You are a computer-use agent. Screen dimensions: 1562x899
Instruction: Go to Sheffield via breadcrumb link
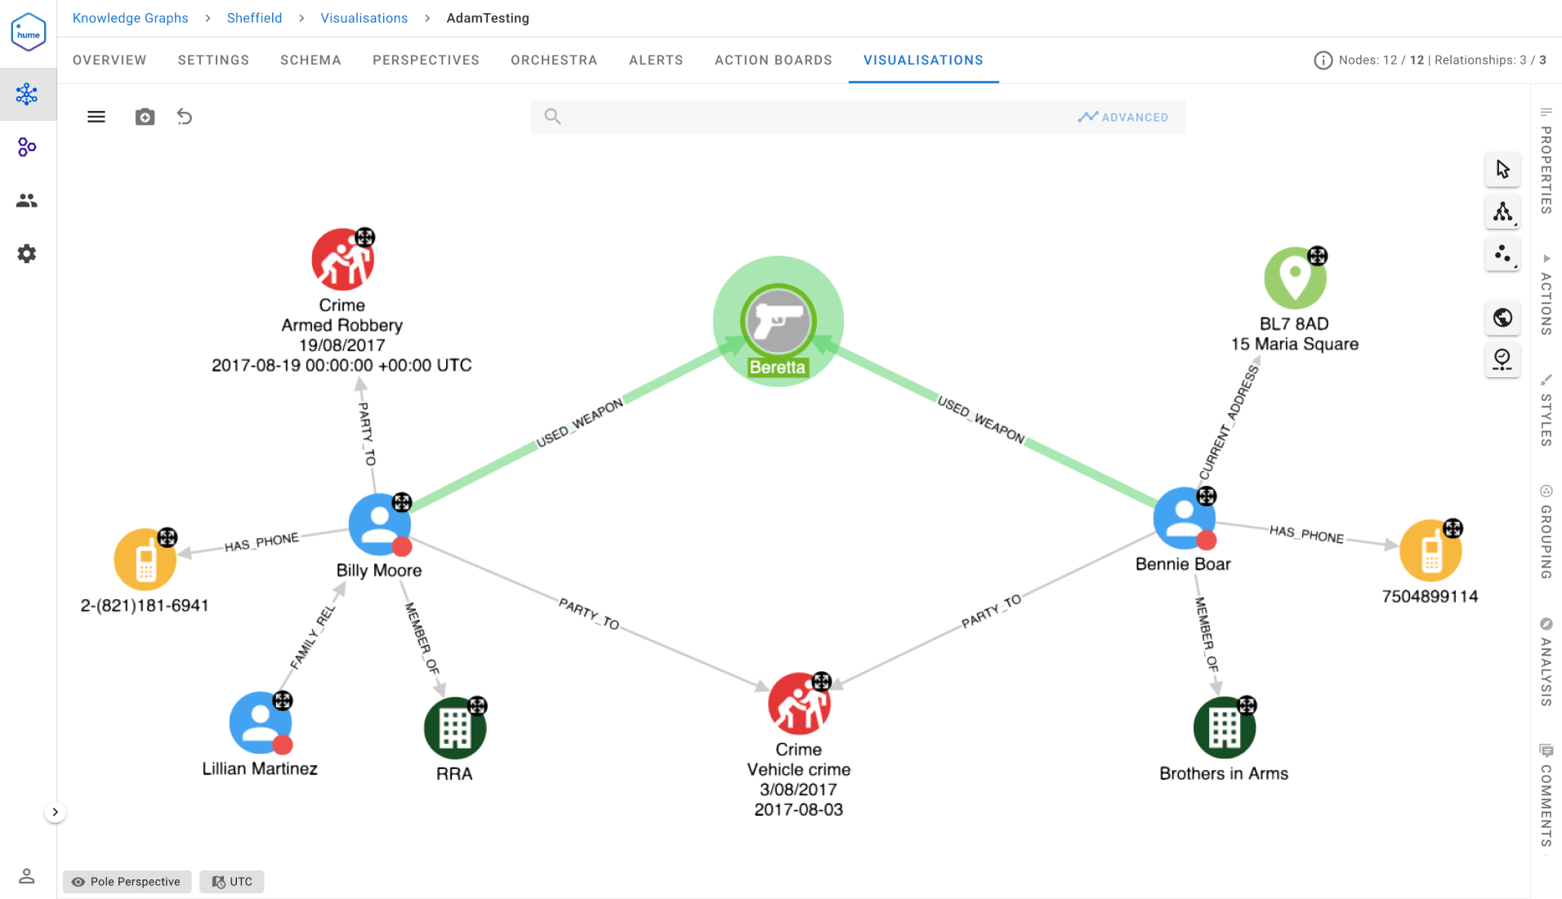(254, 17)
